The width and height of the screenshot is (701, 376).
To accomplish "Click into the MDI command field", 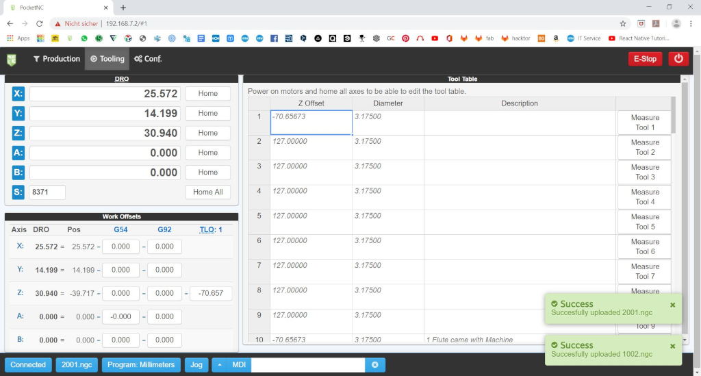I will 308,365.
